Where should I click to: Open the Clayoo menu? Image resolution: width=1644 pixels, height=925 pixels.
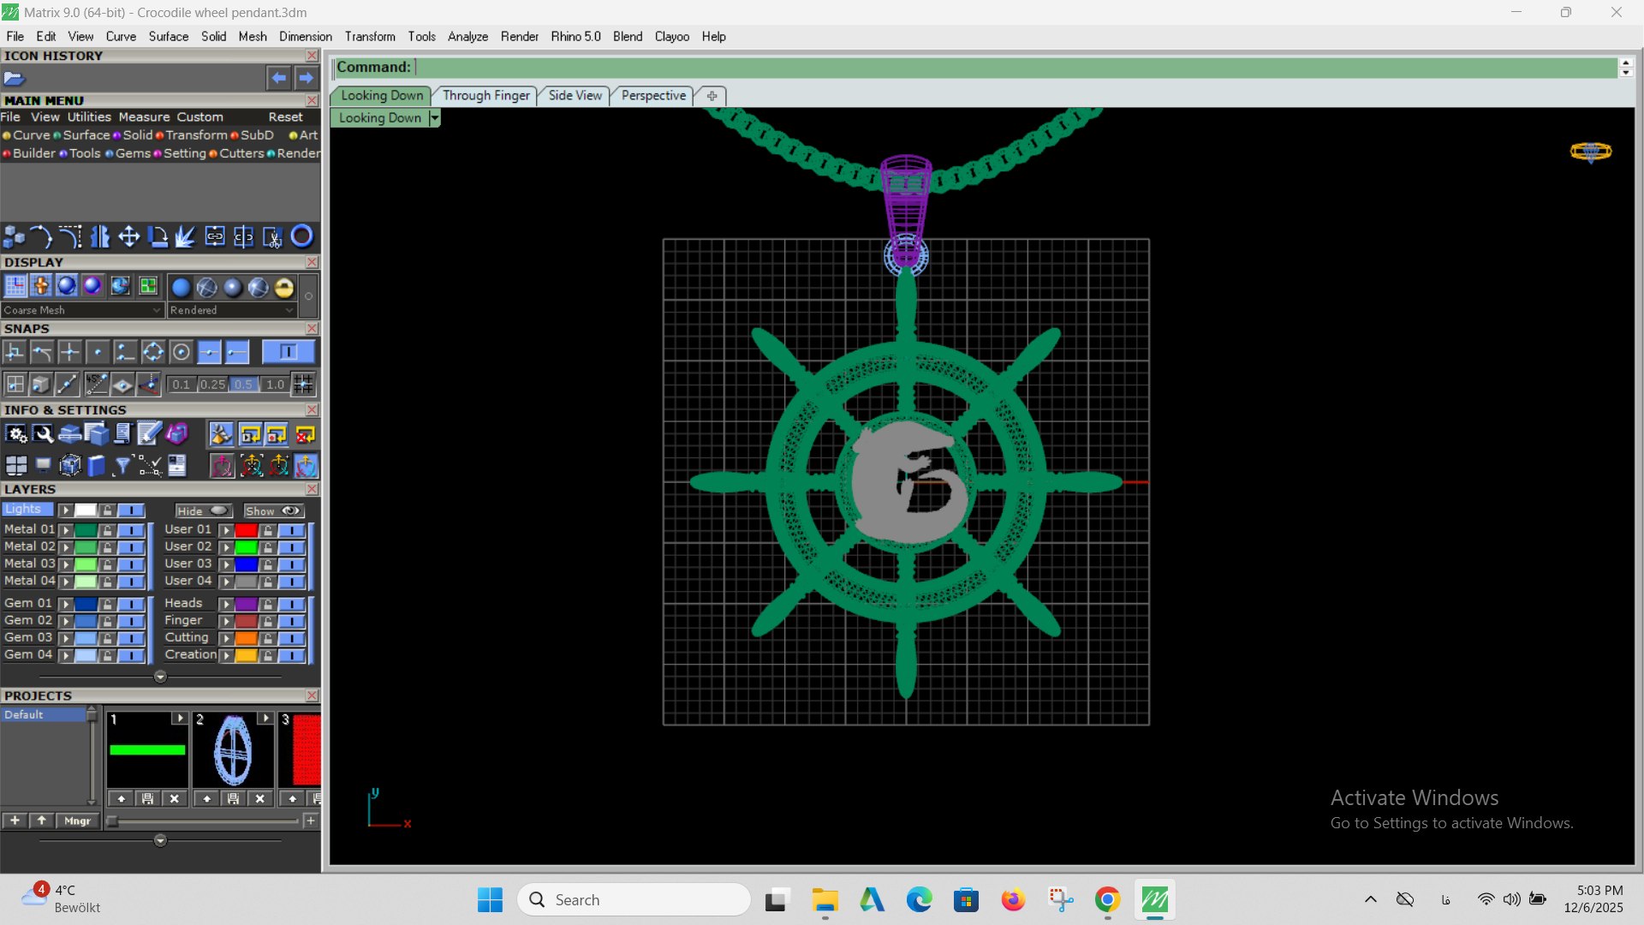(x=672, y=37)
